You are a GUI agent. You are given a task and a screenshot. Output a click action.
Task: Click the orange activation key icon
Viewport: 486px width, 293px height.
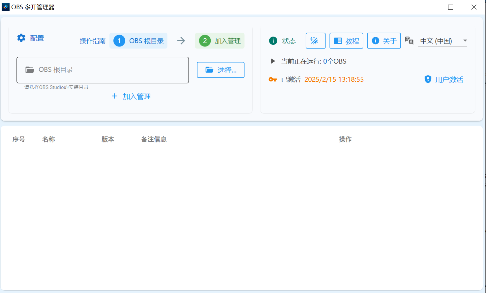coord(273,79)
